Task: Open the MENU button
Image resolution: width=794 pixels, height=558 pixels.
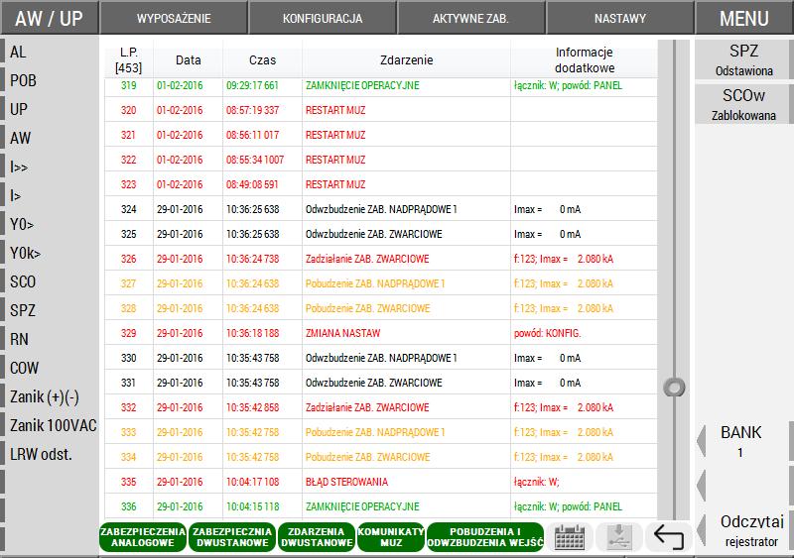Action: [x=743, y=18]
